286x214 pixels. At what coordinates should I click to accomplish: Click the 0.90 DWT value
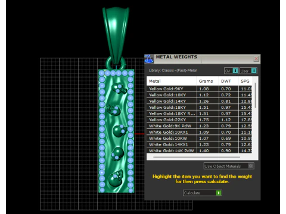click(226, 150)
